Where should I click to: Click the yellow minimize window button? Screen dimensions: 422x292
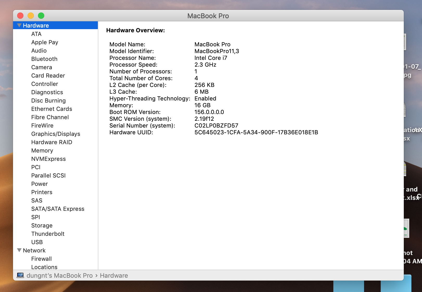[31, 16]
